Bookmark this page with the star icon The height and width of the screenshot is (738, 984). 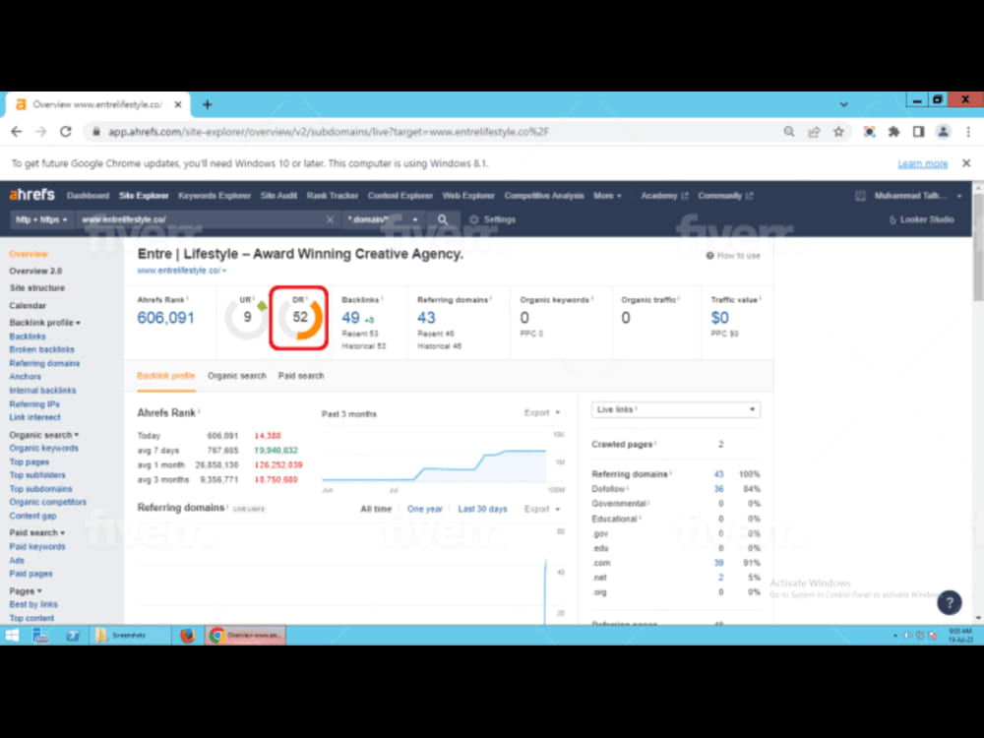coord(838,132)
